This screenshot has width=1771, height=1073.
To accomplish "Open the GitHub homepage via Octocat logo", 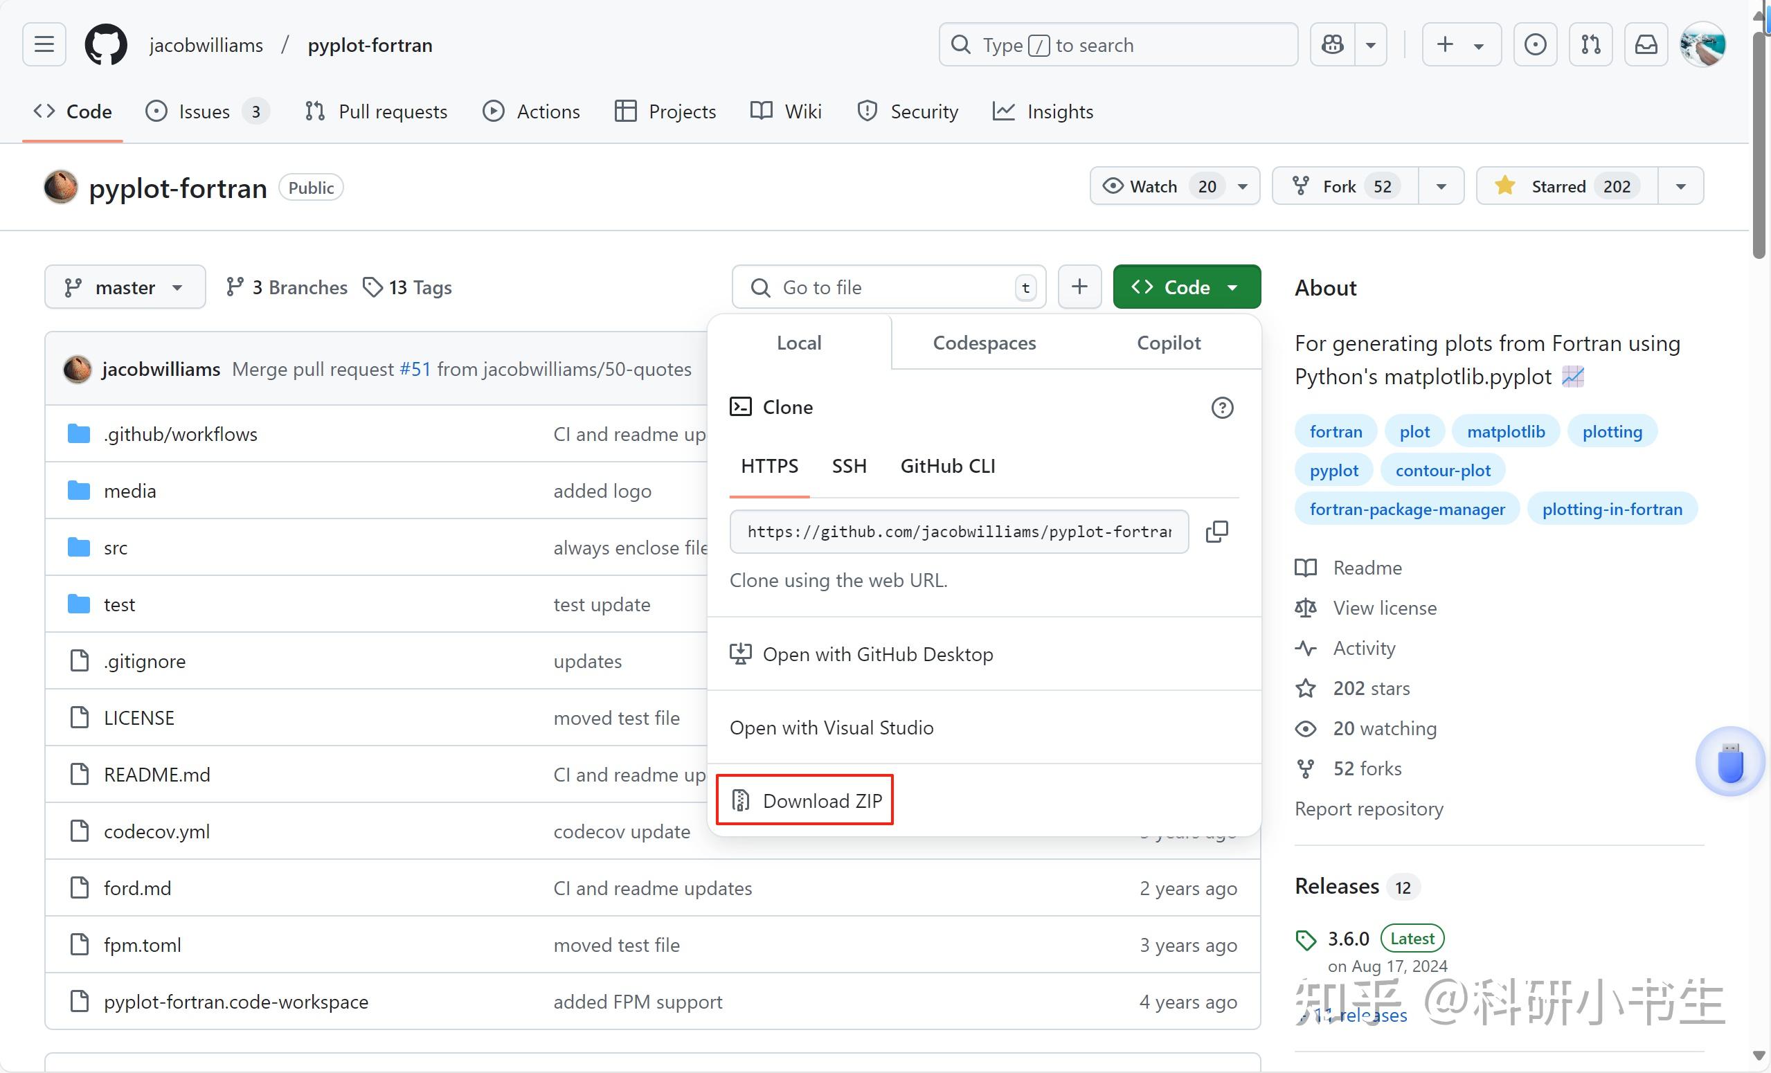I will pyautogui.click(x=106, y=44).
